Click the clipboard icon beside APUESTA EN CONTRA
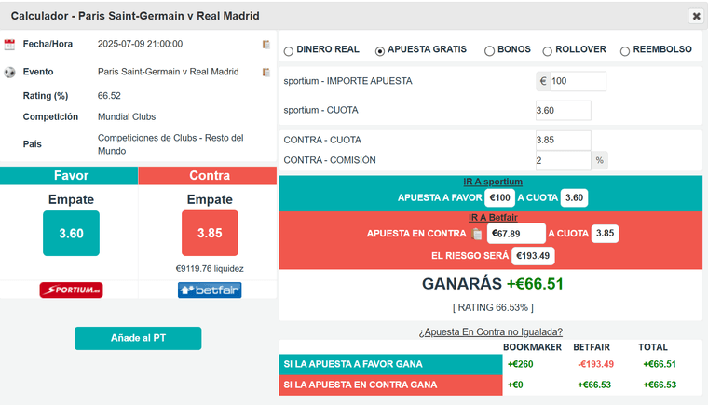 click(477, 234)
